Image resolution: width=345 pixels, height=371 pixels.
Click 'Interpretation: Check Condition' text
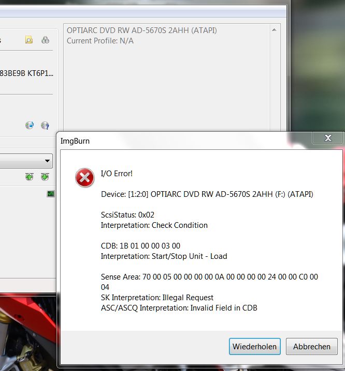[154, 225]
